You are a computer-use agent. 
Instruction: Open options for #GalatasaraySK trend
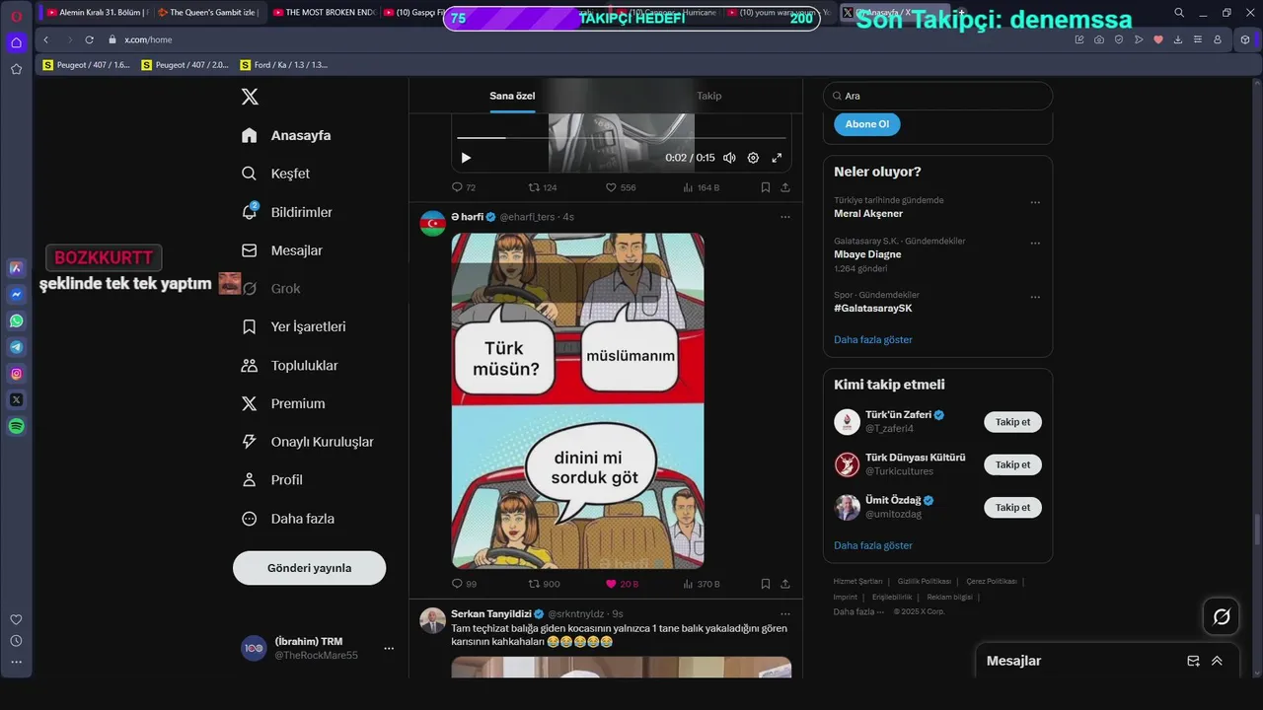coord(1035,297)
